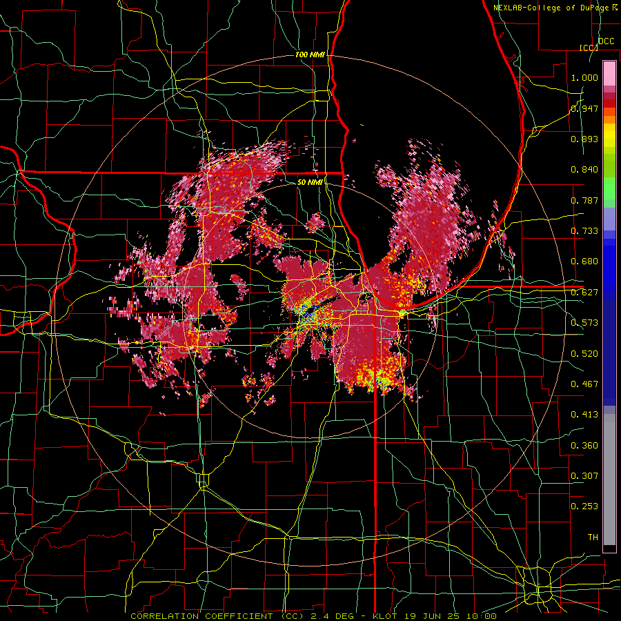The image size is (621, 621).
Task: Click the KLOT station identifier
Action: 385,616
